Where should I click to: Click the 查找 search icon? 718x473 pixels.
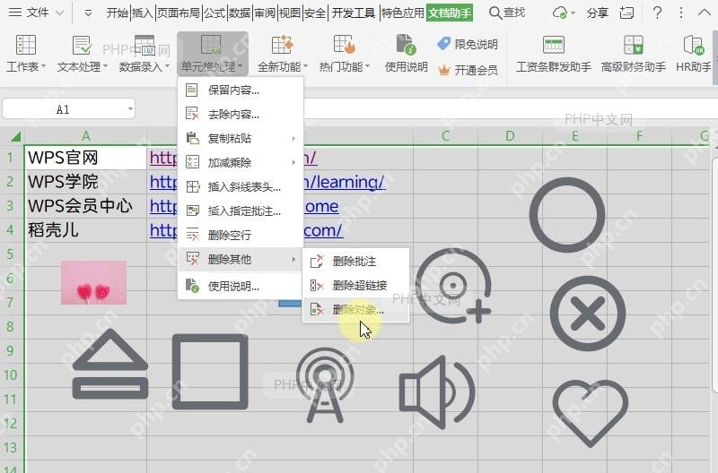[495, 13]
